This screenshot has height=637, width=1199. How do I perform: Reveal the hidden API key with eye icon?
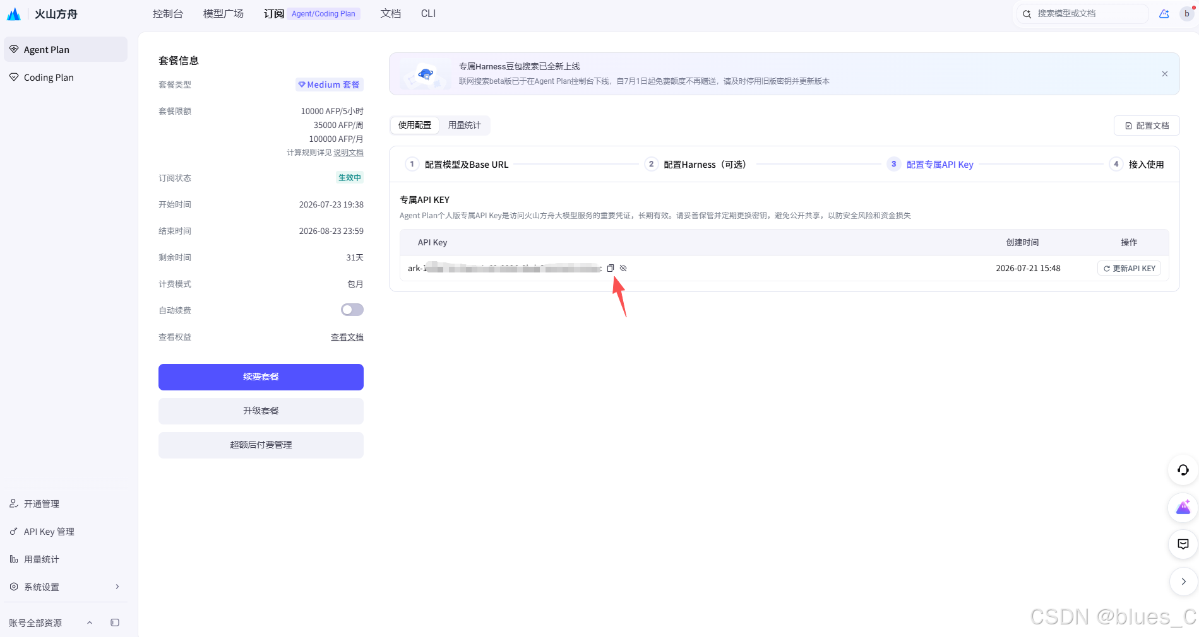623,268
